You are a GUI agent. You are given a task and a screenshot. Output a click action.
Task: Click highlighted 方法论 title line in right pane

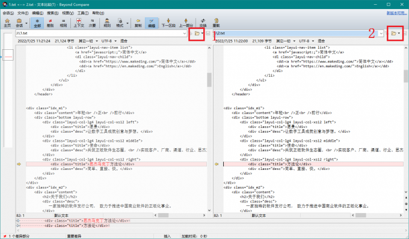[x=313, y=164]
